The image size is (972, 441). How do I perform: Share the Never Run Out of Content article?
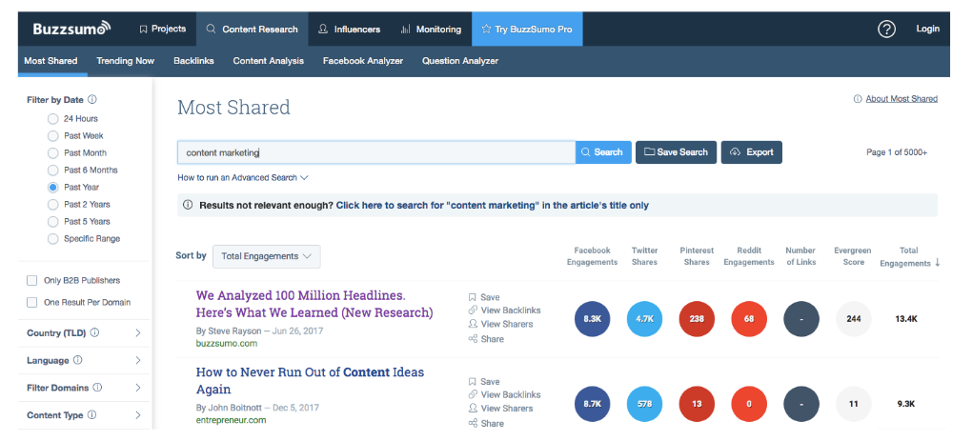[x=486, y=424]
